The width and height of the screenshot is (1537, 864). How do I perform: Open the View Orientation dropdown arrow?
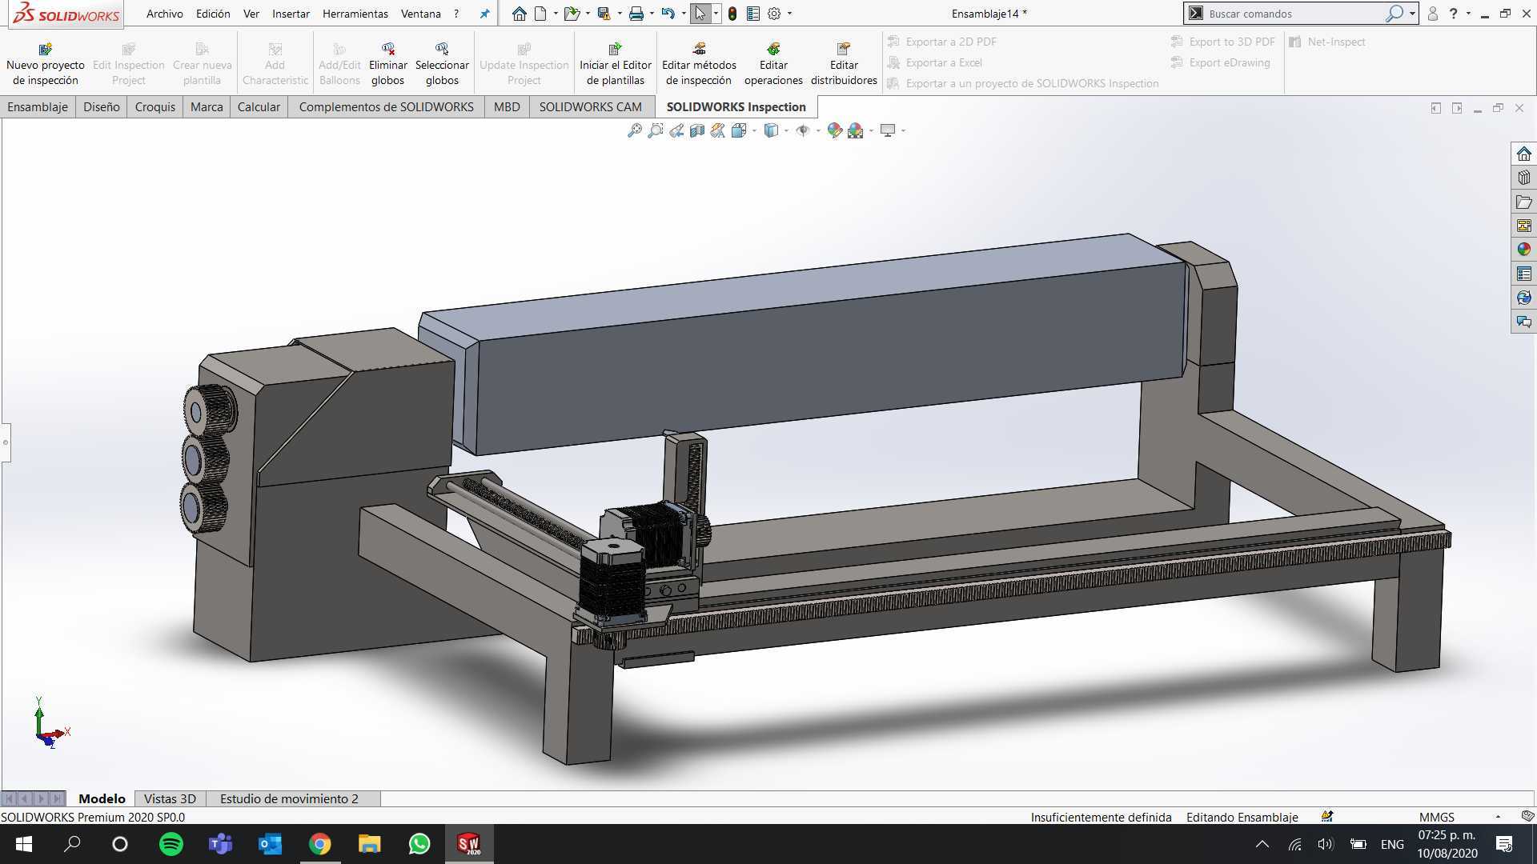tap(754, 130)
